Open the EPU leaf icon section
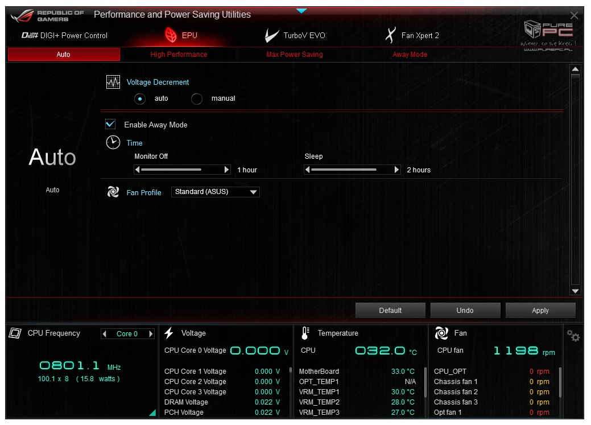The image size is (591, 425). 171,35
